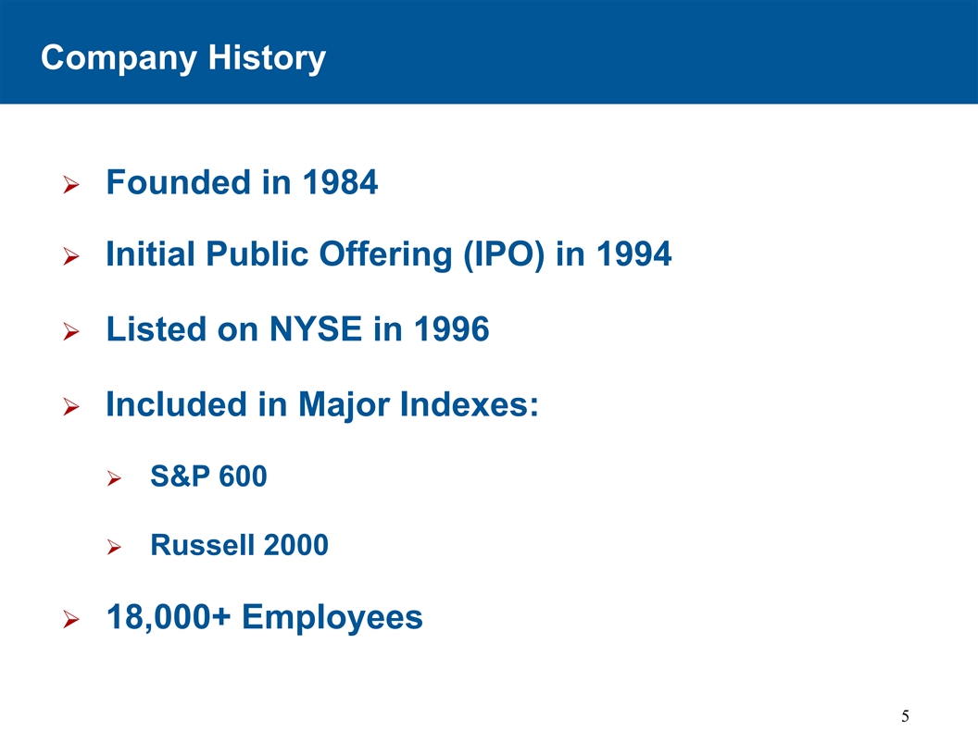The width and height of the screenshot is (978, 755).
Task: Click the "18,000+ Employees" text line
Action: coord(264,616)
